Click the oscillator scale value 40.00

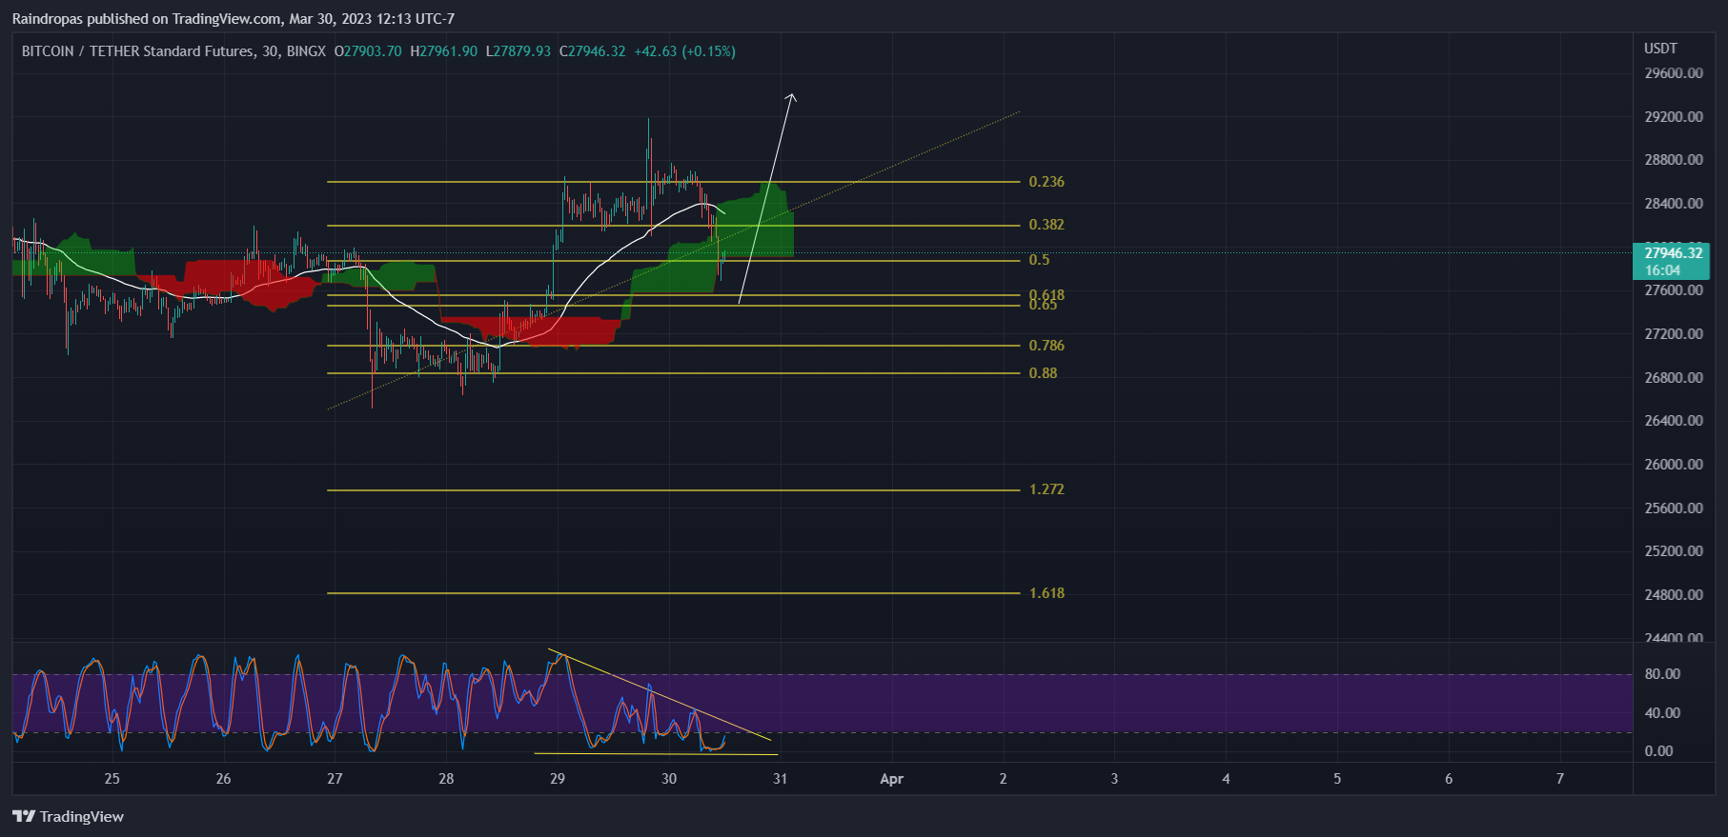click(1662, 713)
